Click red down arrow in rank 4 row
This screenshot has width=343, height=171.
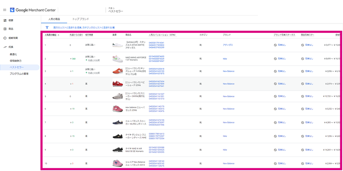pyautogui.click(x=71, y=84)
